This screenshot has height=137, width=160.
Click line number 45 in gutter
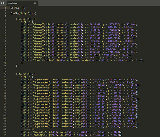5,129
